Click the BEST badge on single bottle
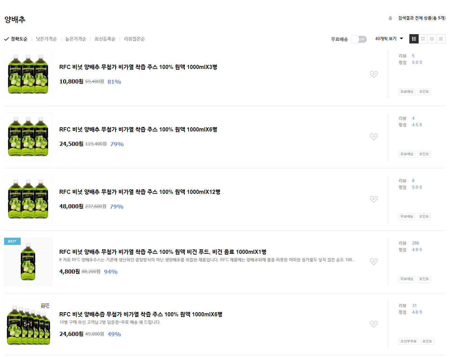Viewport: 449px width, 357px height. (x=12, y=241)
